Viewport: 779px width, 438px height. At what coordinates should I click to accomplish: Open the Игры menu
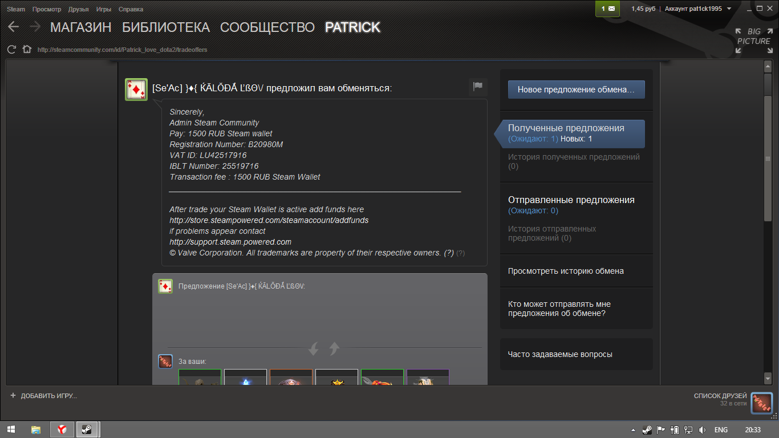pyautogui.click(x=104, y=9)
